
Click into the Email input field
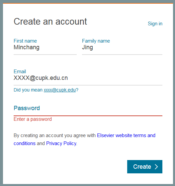pyautogui.click(x=88, y=78)
